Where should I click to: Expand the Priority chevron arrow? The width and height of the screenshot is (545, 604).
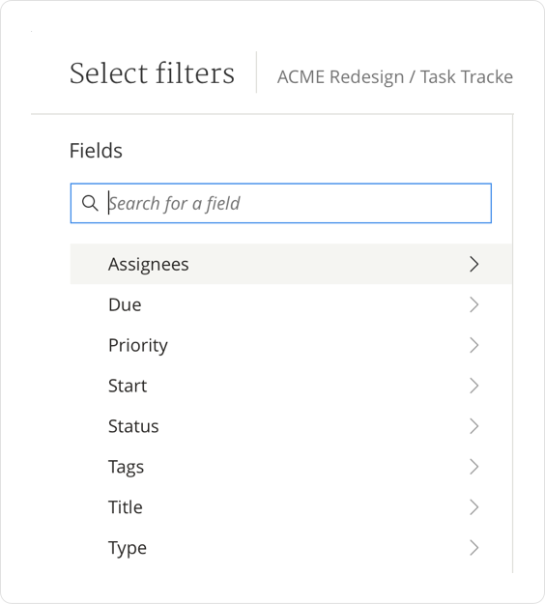(x=474, y=345)
